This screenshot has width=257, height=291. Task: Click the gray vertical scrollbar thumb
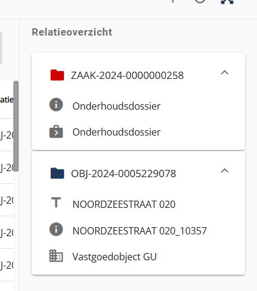[x=16, y=126]
